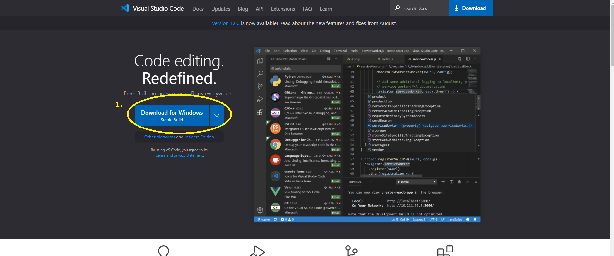Open the API navigation link
The image size is (614, 256).
[260, 9]
